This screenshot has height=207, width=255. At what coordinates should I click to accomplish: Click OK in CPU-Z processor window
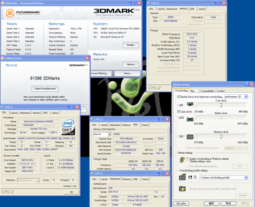click(x=71, y=192)
